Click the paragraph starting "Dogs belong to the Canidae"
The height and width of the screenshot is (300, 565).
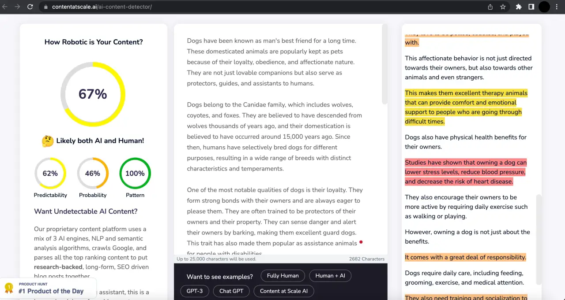point(275,137)
